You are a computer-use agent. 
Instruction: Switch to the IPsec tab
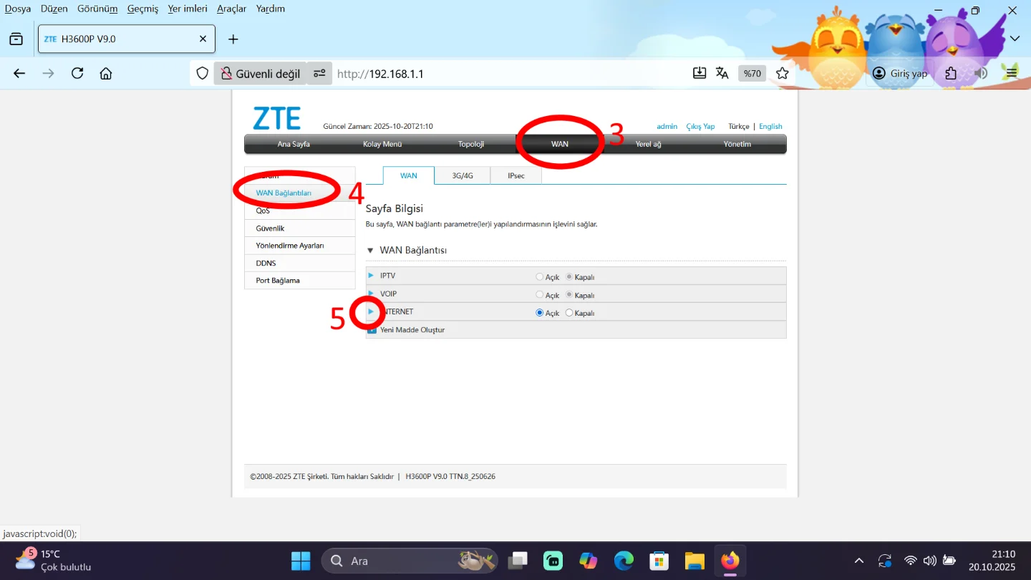click(516, 175)
